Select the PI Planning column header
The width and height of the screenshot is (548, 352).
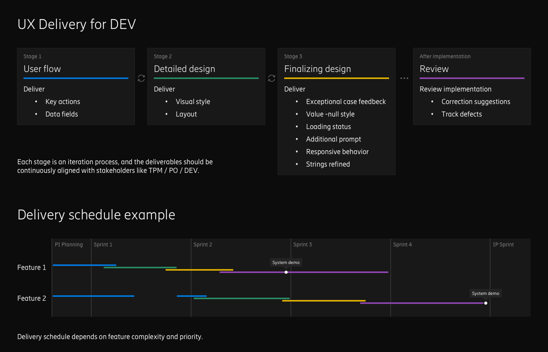69,244
